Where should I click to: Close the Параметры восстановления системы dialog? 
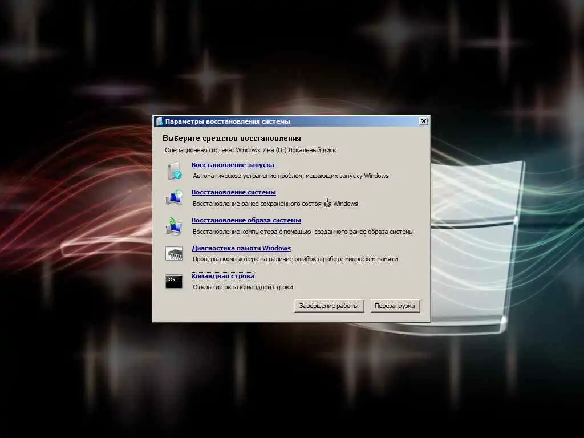(x=424, y=121)
